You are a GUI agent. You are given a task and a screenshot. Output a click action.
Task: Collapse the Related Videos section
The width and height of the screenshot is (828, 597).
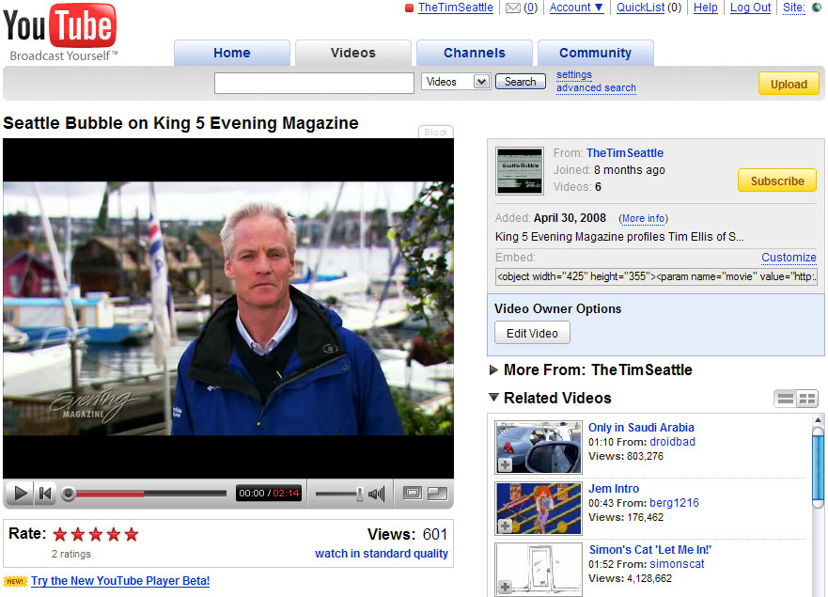click(493, 398)
